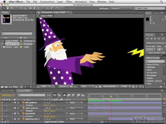The height and width of the screenshot is (124, 166).
Task: Expand the wizard layers folder
Action: tap(1, 47)
